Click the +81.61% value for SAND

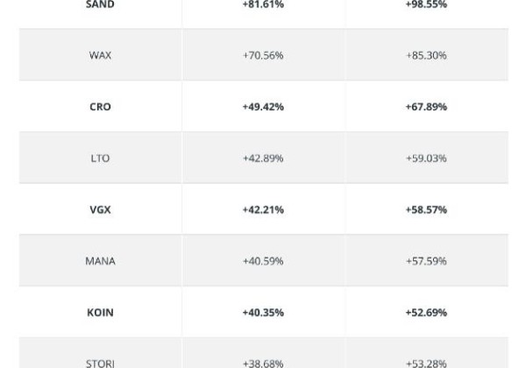263,5
